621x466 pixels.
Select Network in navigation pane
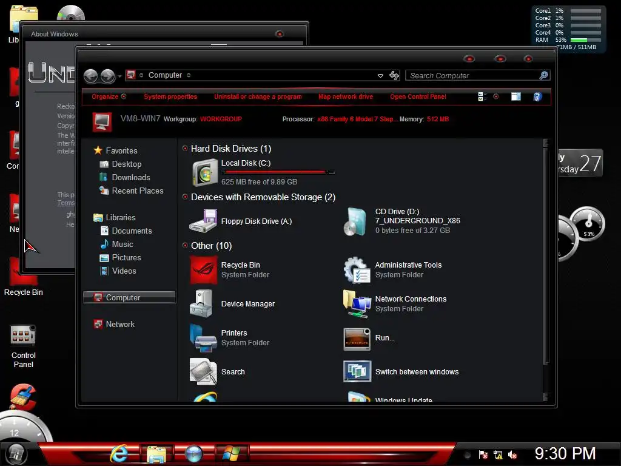114,324
